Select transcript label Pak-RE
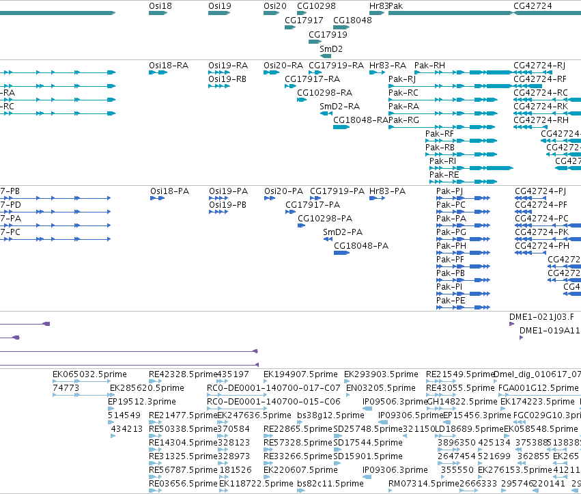581x494 pixels. 444,175
